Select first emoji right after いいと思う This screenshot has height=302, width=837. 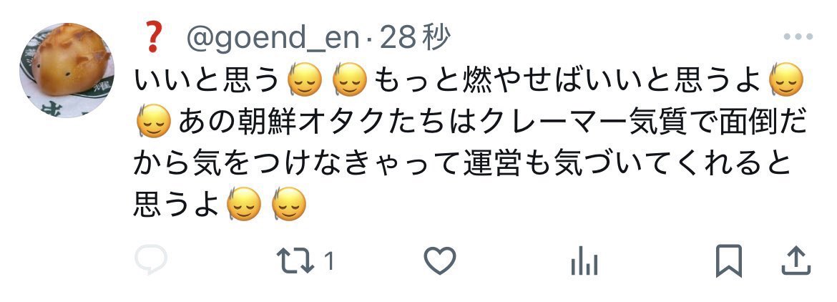[304, 81]
